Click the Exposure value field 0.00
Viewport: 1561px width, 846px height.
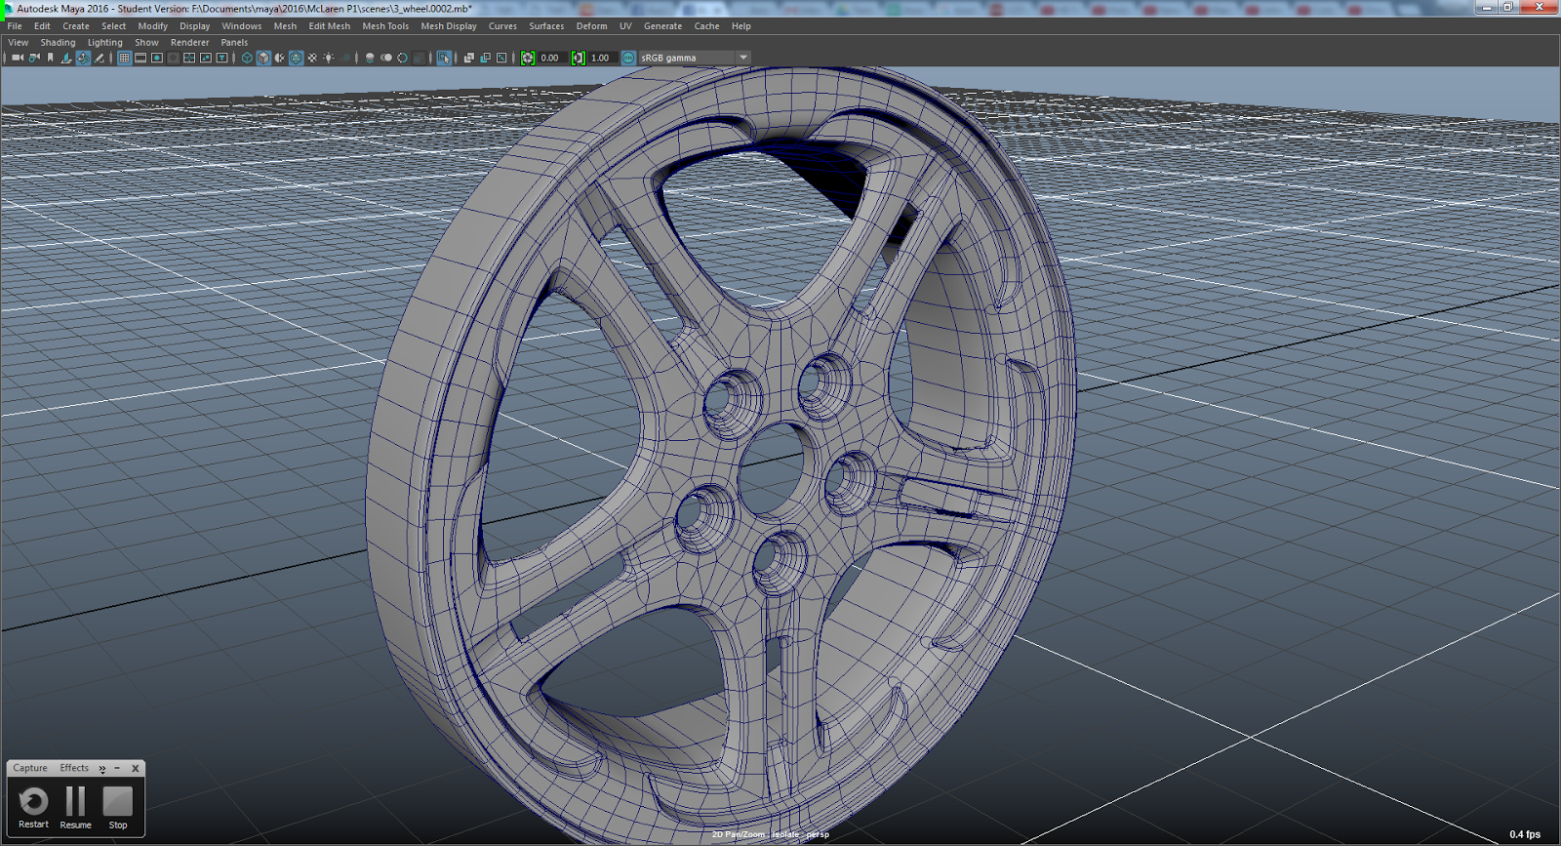pos(552,58)
